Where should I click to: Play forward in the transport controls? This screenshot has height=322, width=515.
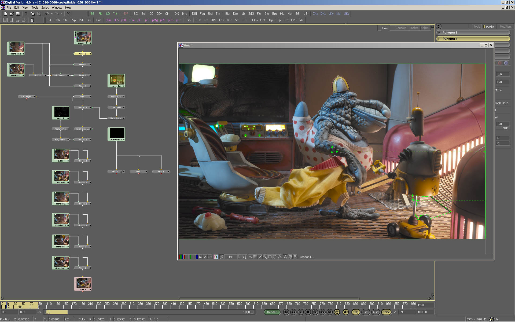(x=315, y=312)
